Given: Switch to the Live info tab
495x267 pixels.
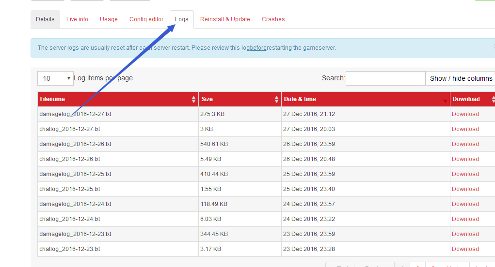Looking at the screenshot, I should (77, 19).
